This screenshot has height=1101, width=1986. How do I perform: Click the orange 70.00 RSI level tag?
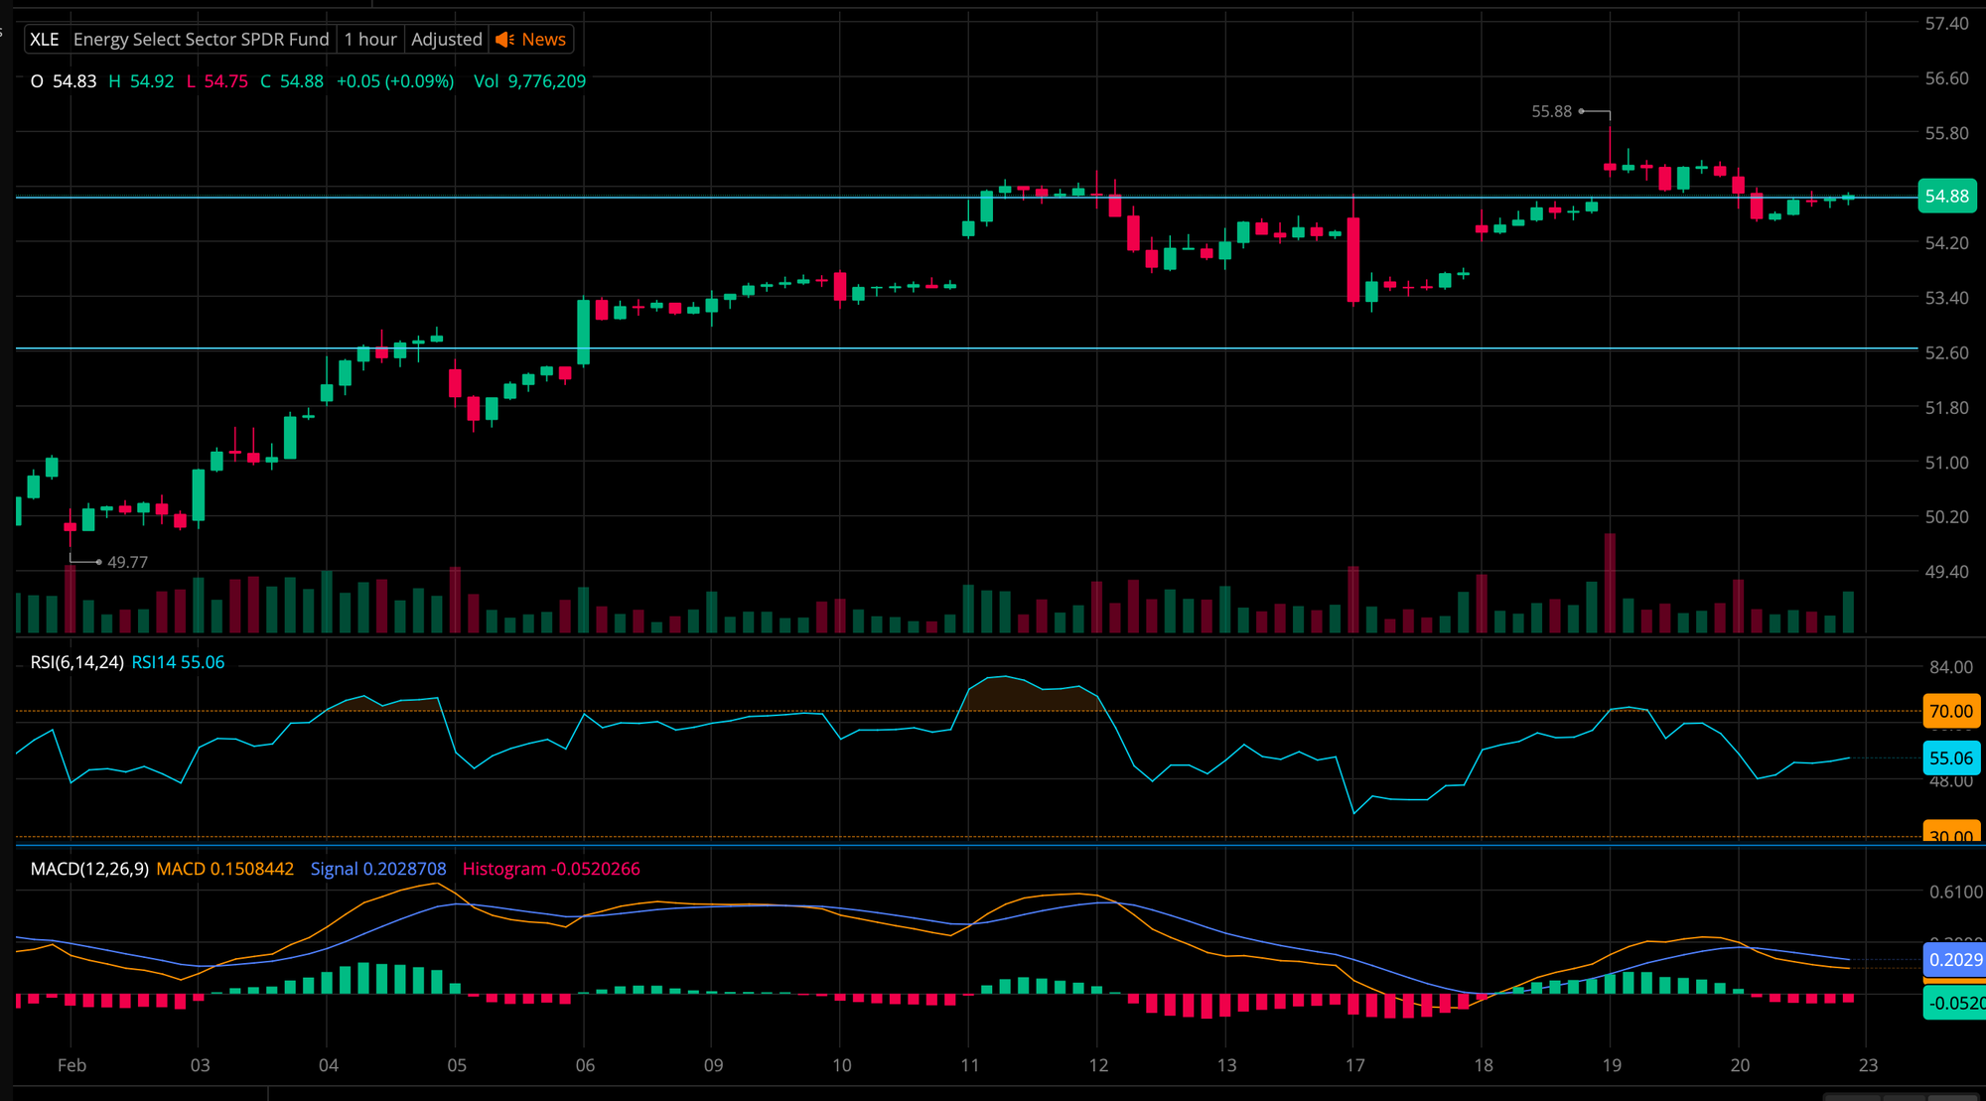click(1950, 711)
